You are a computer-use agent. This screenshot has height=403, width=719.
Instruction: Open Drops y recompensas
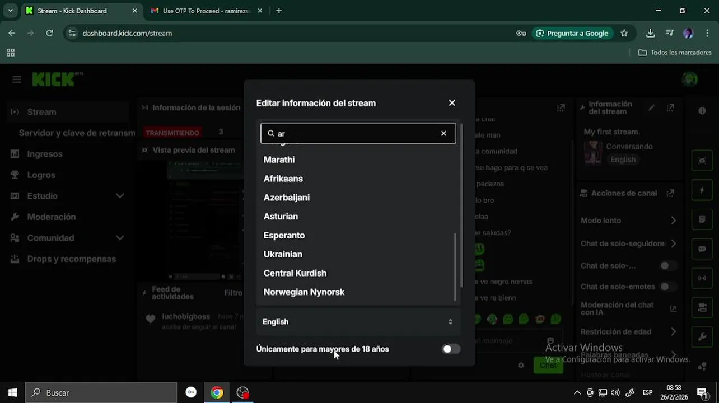(x=72, y=259)
